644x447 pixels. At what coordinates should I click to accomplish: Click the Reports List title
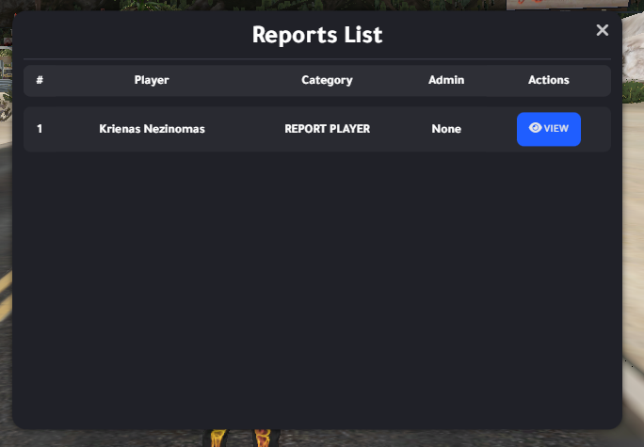coord(317,35)
